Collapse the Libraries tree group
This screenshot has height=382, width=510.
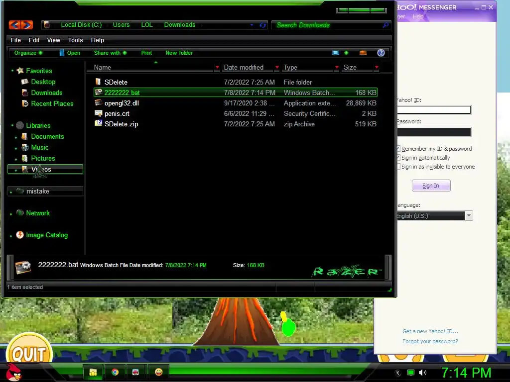(12, 125)
